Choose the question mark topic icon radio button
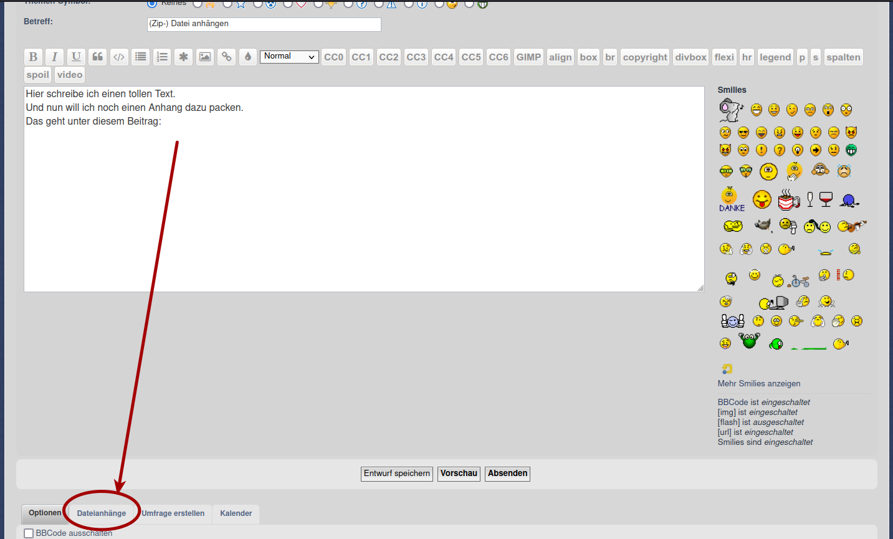Screen dimensions: 893x539 (348, 3)
